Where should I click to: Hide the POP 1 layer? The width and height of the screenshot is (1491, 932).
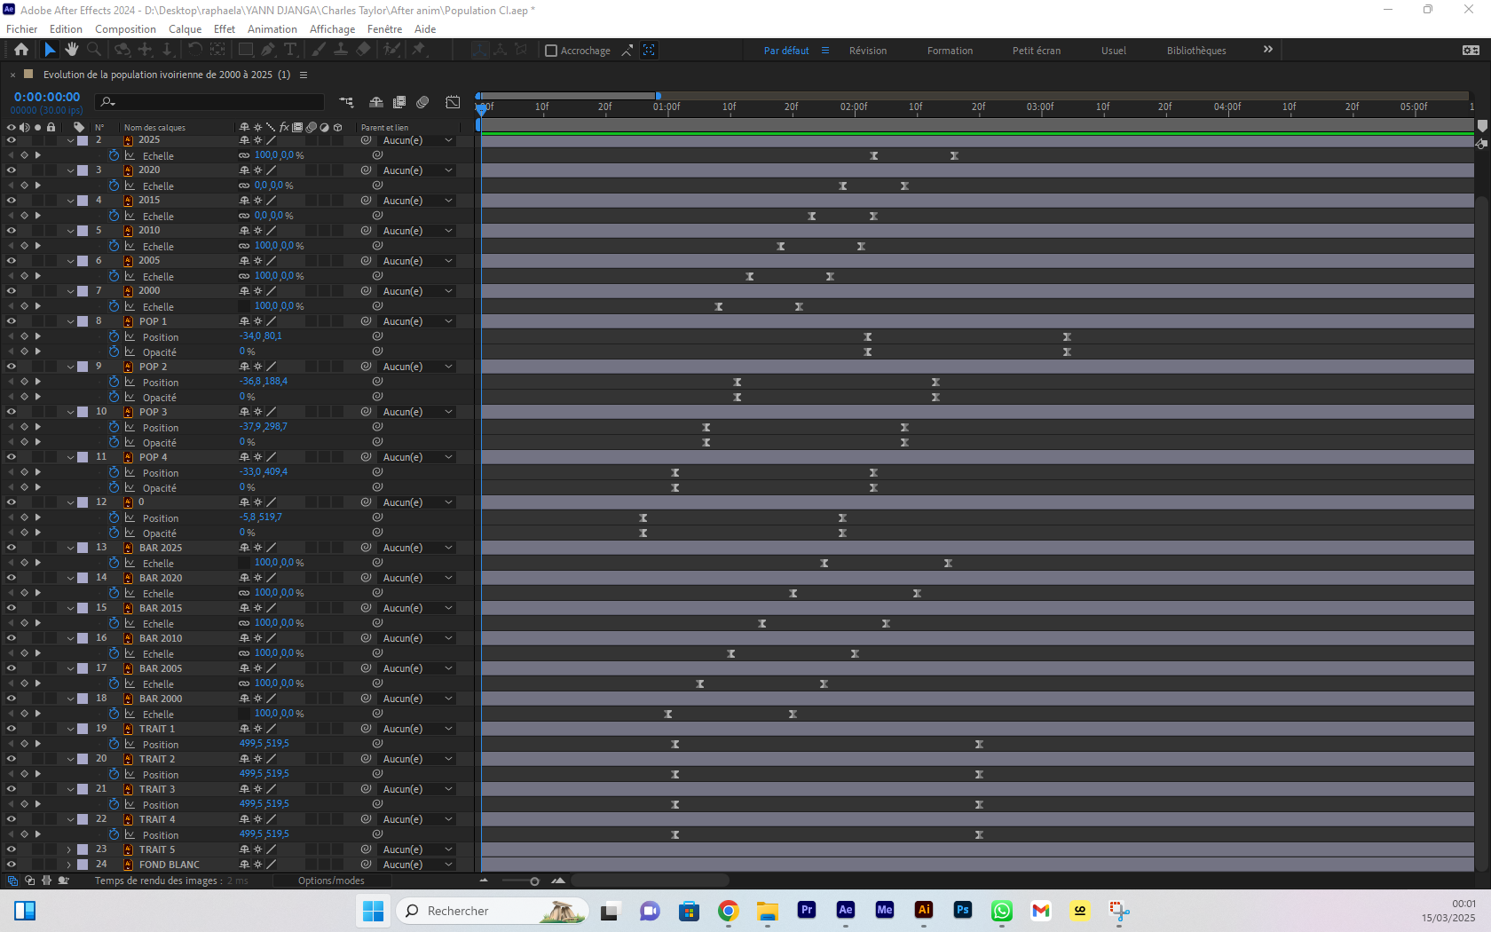click(x=12, y=321)
